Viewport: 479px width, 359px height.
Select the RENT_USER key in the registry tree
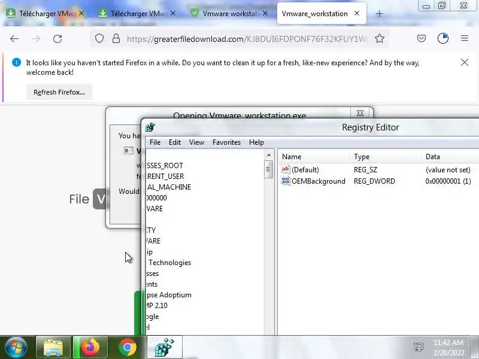point(165,176)
